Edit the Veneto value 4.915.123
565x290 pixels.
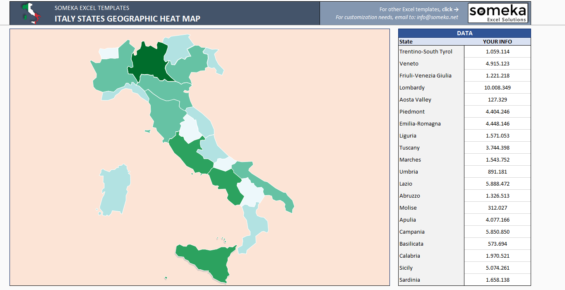click(498, 63)
